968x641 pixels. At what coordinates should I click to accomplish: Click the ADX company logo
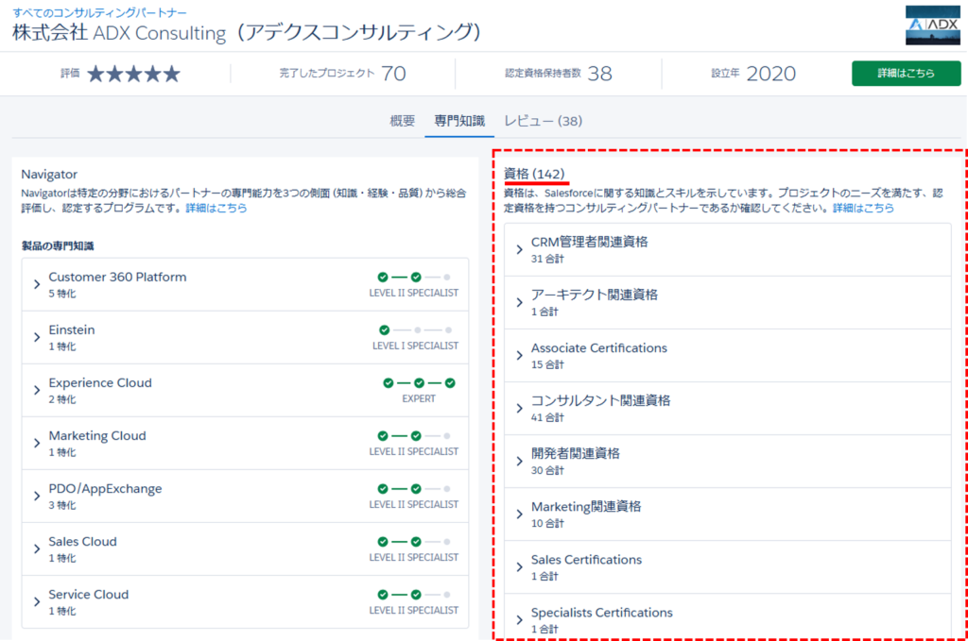(932, 25)
